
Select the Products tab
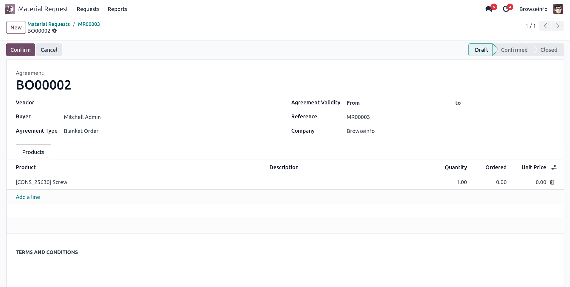(x=33, y=152)
